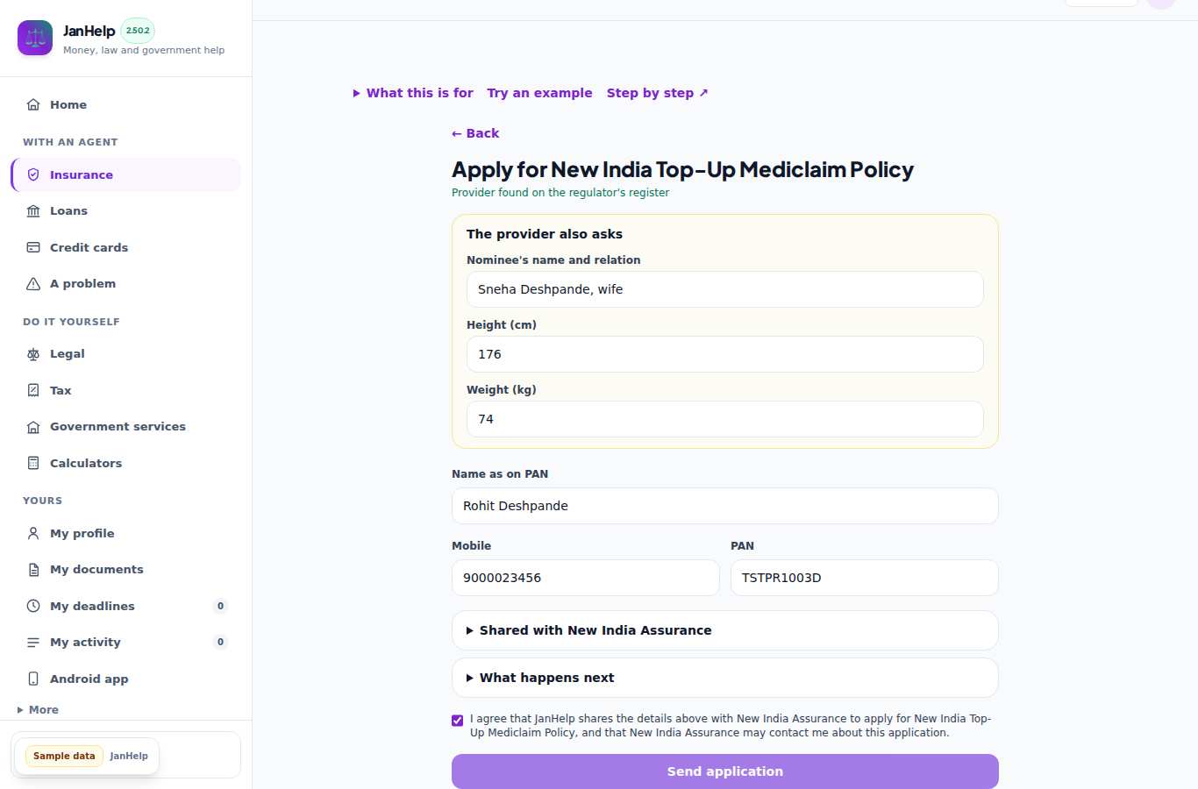
Task: Click the My documents file icon
Action: 33,569
